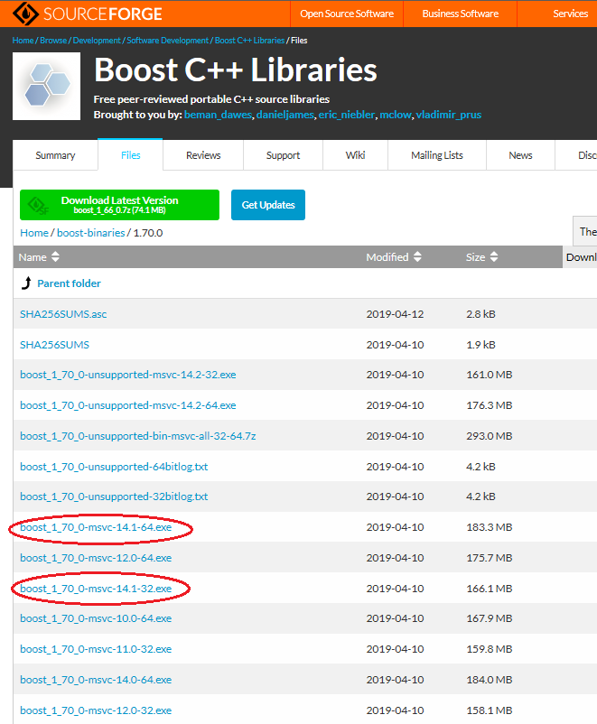Sort by Size using sort arrows

coord(494,256)
